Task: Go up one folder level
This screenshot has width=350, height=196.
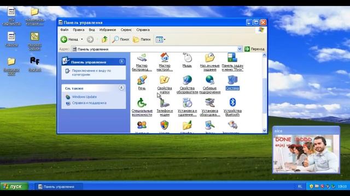Action: [x=104, y=39]
